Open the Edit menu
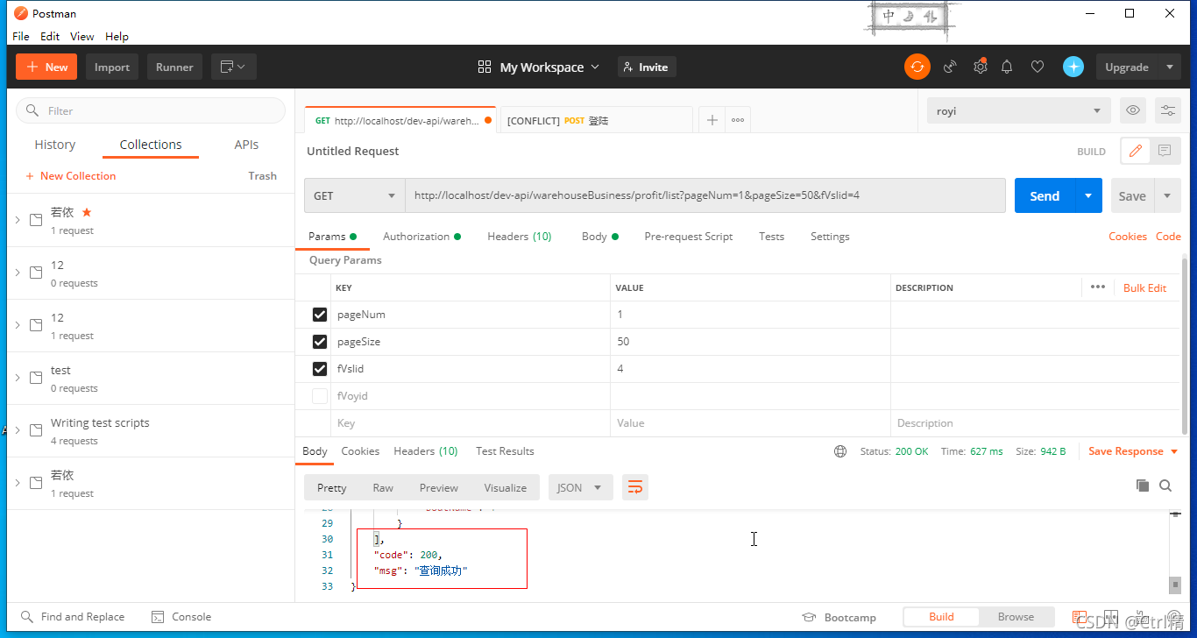1197x638 pixels. click(50, 36)
